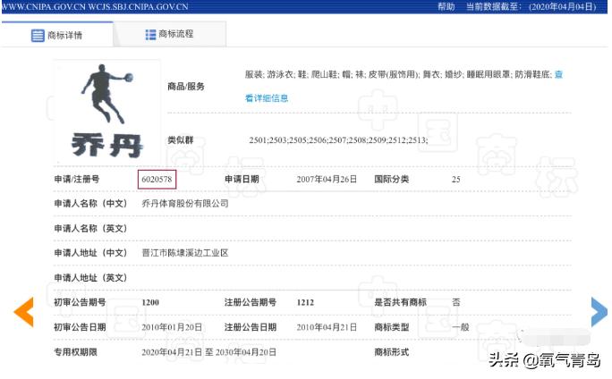Select registration announcement date 2010年04月21日
The height and width of the screenshot is (379, 612).
point(327,327)
